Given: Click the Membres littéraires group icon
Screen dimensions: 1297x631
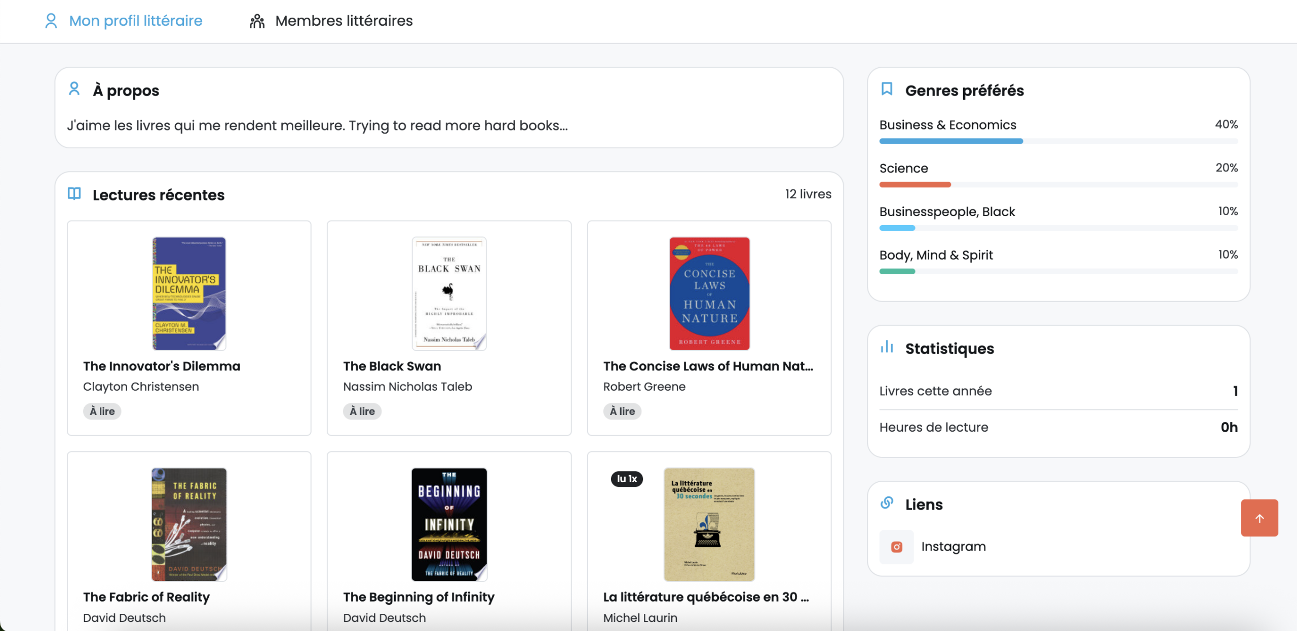Looking at the screenshot, I should (257, 21).
